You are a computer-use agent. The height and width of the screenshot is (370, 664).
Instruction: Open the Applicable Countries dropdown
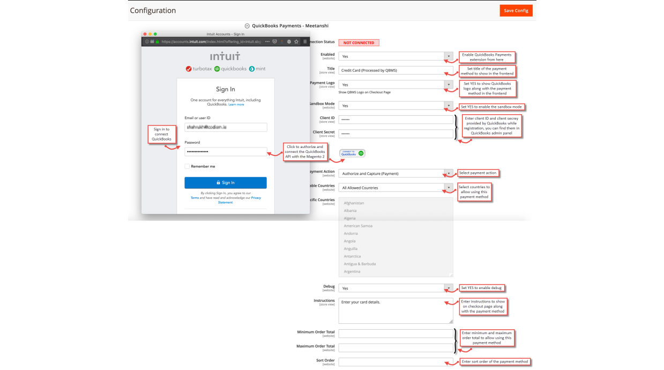pyautogui.click(x=396, y=188)
